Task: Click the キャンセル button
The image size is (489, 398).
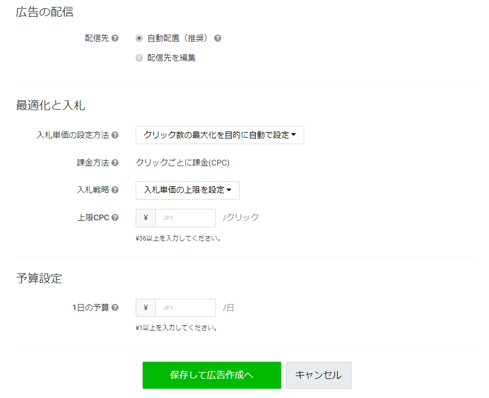Action: 319,375
